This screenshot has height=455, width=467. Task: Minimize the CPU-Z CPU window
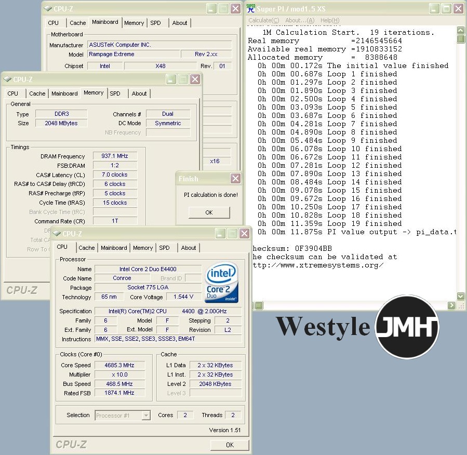click(220, 233)
